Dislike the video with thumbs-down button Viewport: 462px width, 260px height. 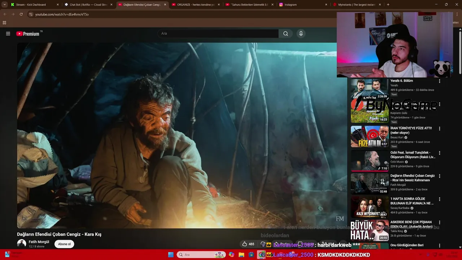point(263,244)
